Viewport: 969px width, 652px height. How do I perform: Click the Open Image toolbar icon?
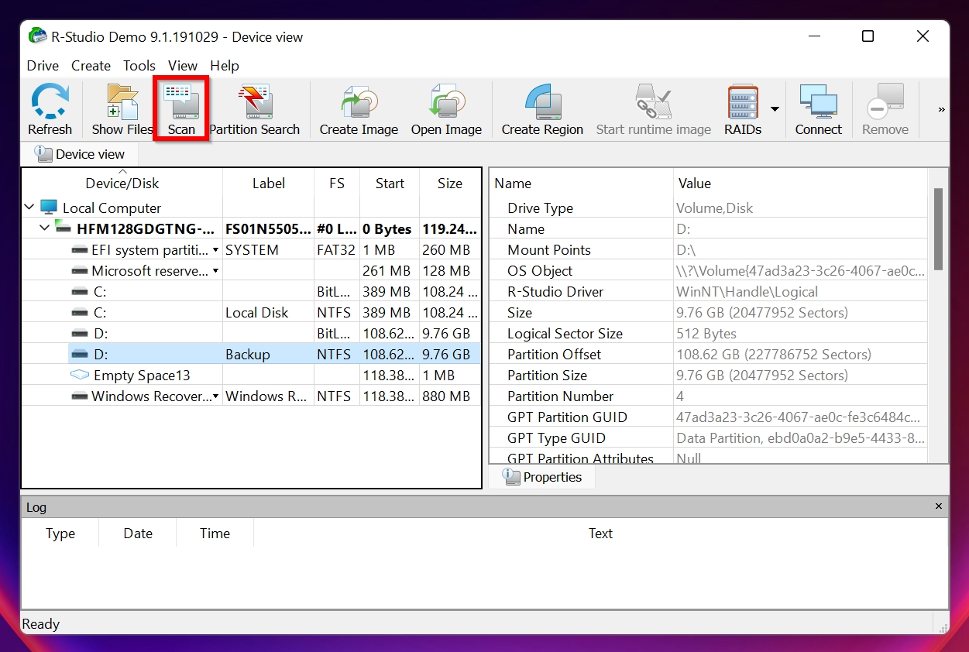446,110
